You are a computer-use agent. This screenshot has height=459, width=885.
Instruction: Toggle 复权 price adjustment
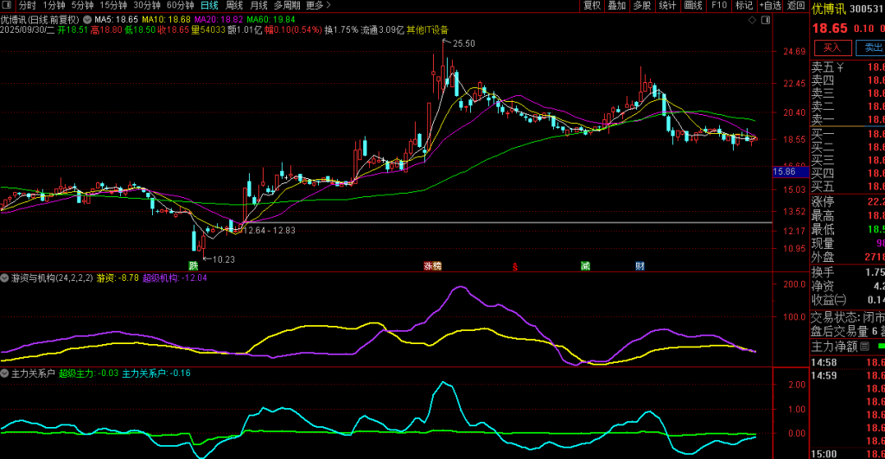click(x=592, y=5)
